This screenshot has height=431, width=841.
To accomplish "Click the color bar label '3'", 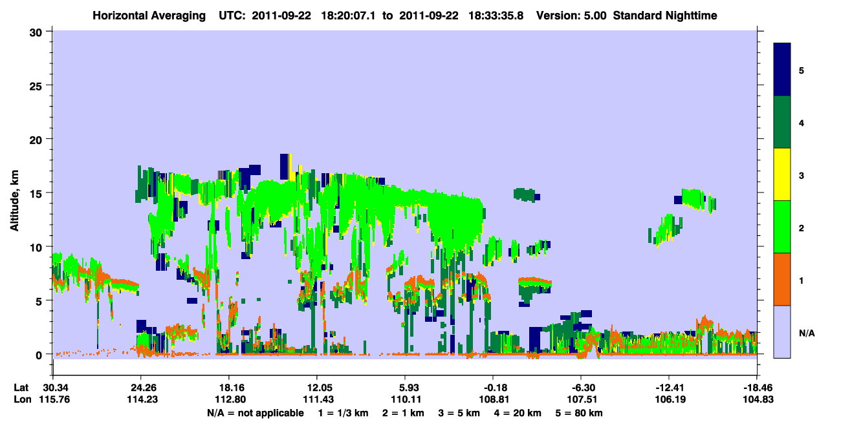I will (802, 174).
